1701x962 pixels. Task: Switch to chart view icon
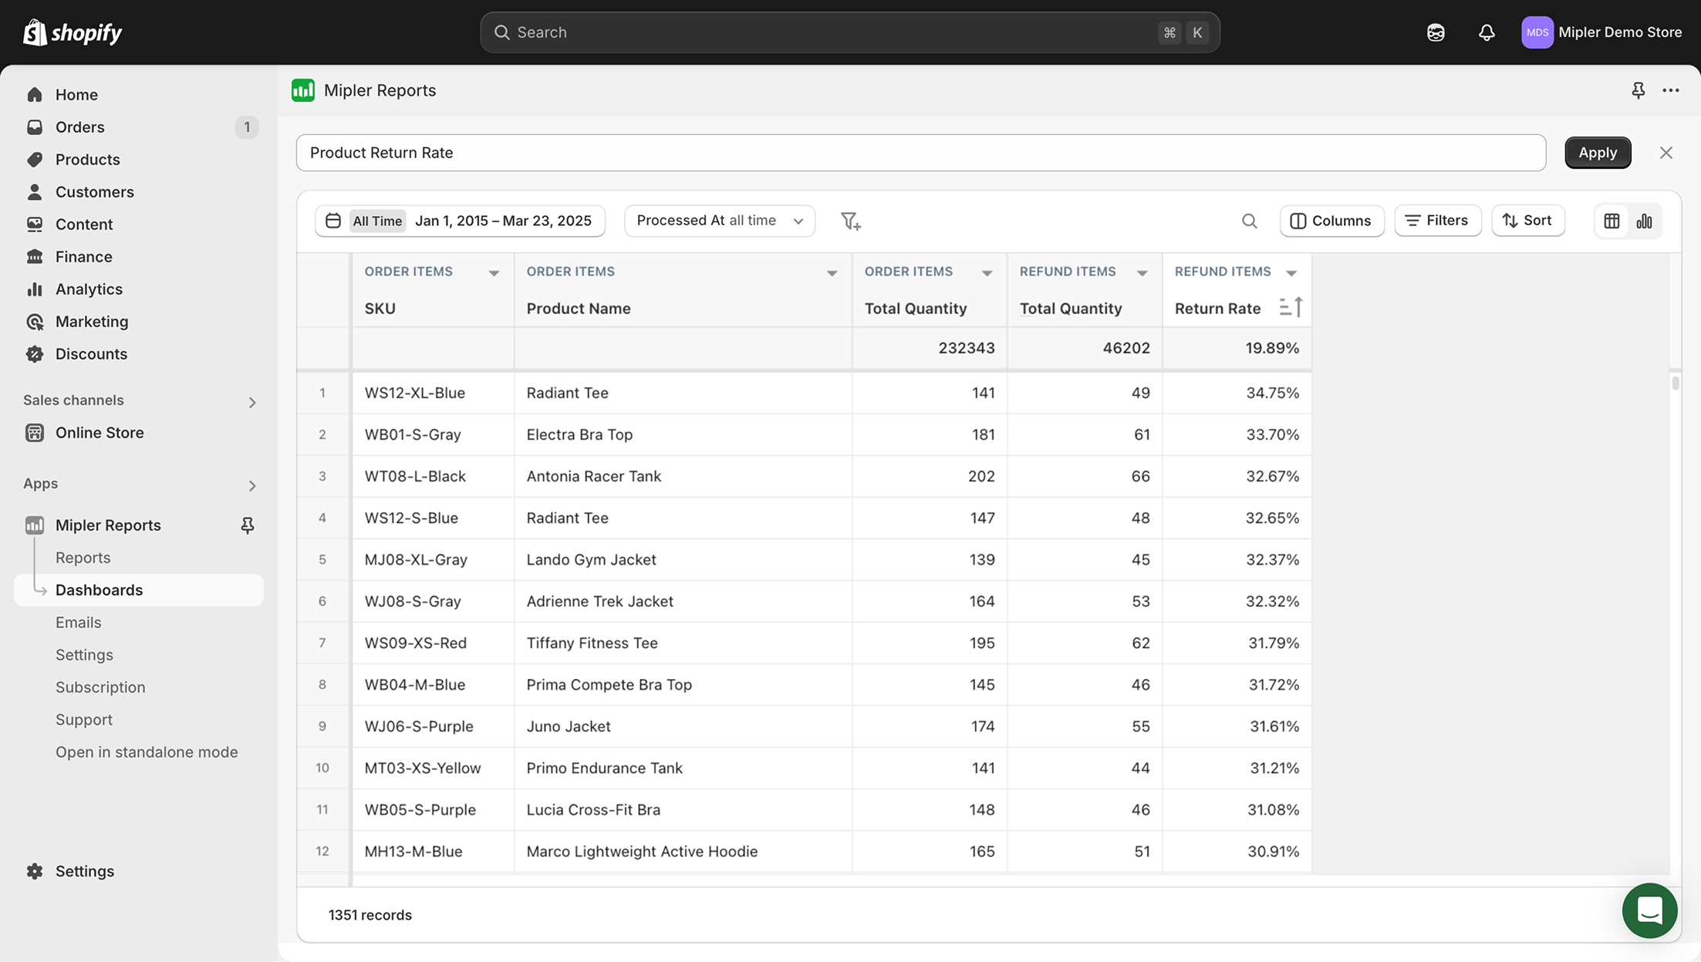(x=1644, y=221)
